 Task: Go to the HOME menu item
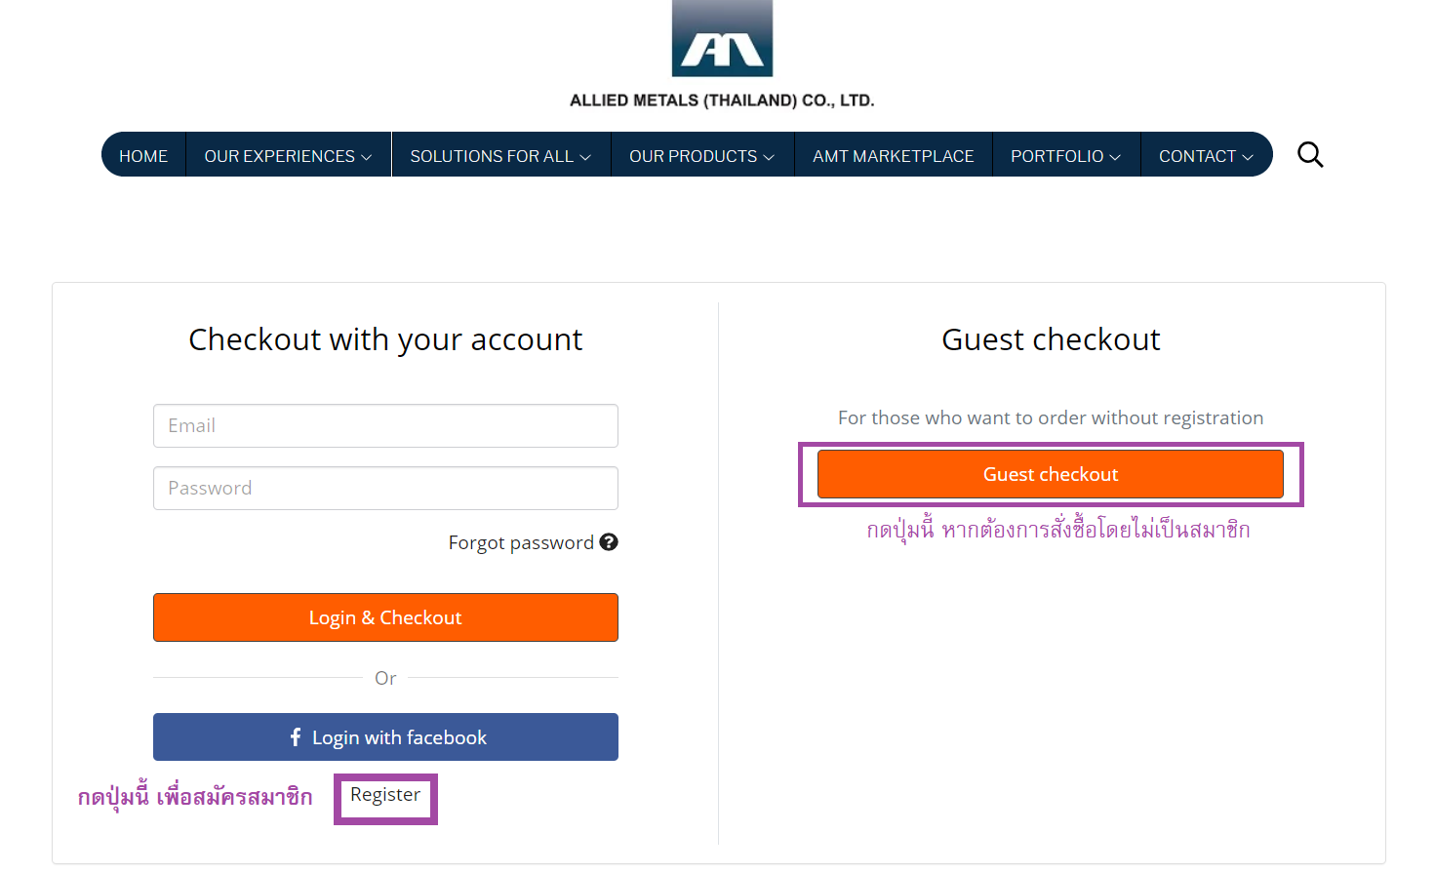pyautogui.click(x=143, y=156)
